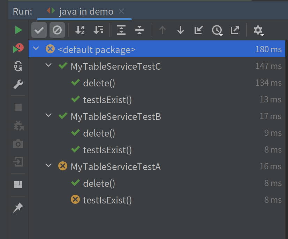Open the wrench run configuration settings

(18, 84)
